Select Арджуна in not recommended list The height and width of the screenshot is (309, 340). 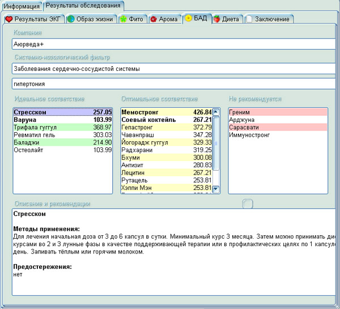pos(278,120)
